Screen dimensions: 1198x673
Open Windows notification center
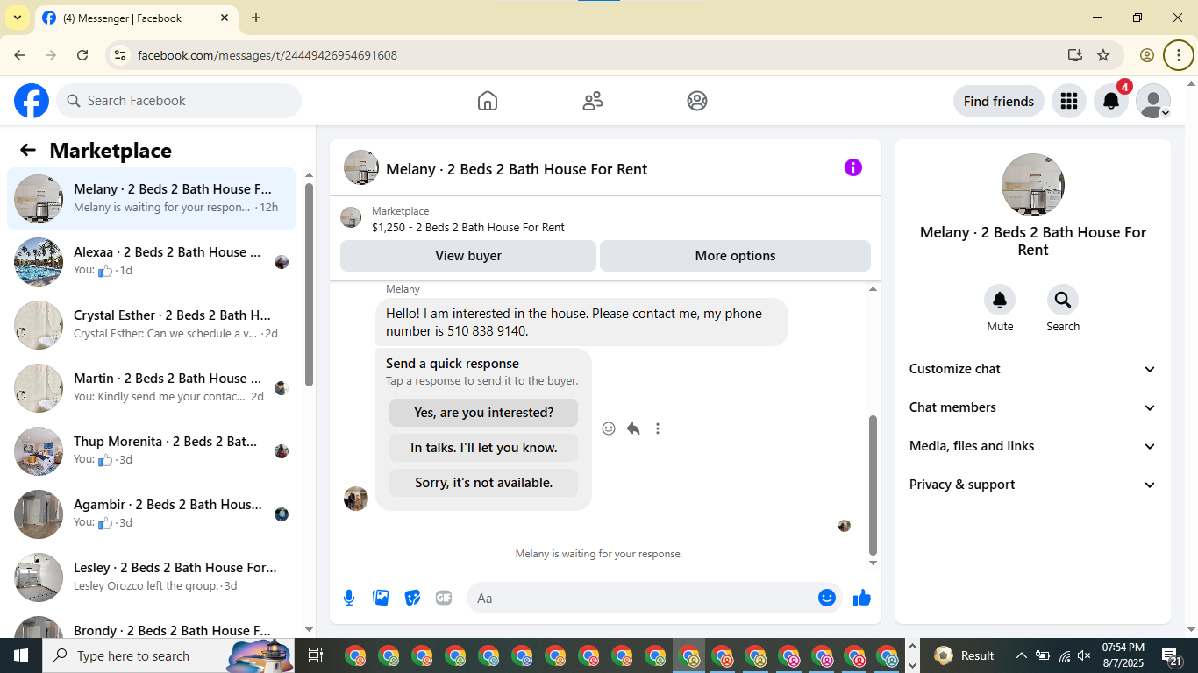click(1172, 655)
